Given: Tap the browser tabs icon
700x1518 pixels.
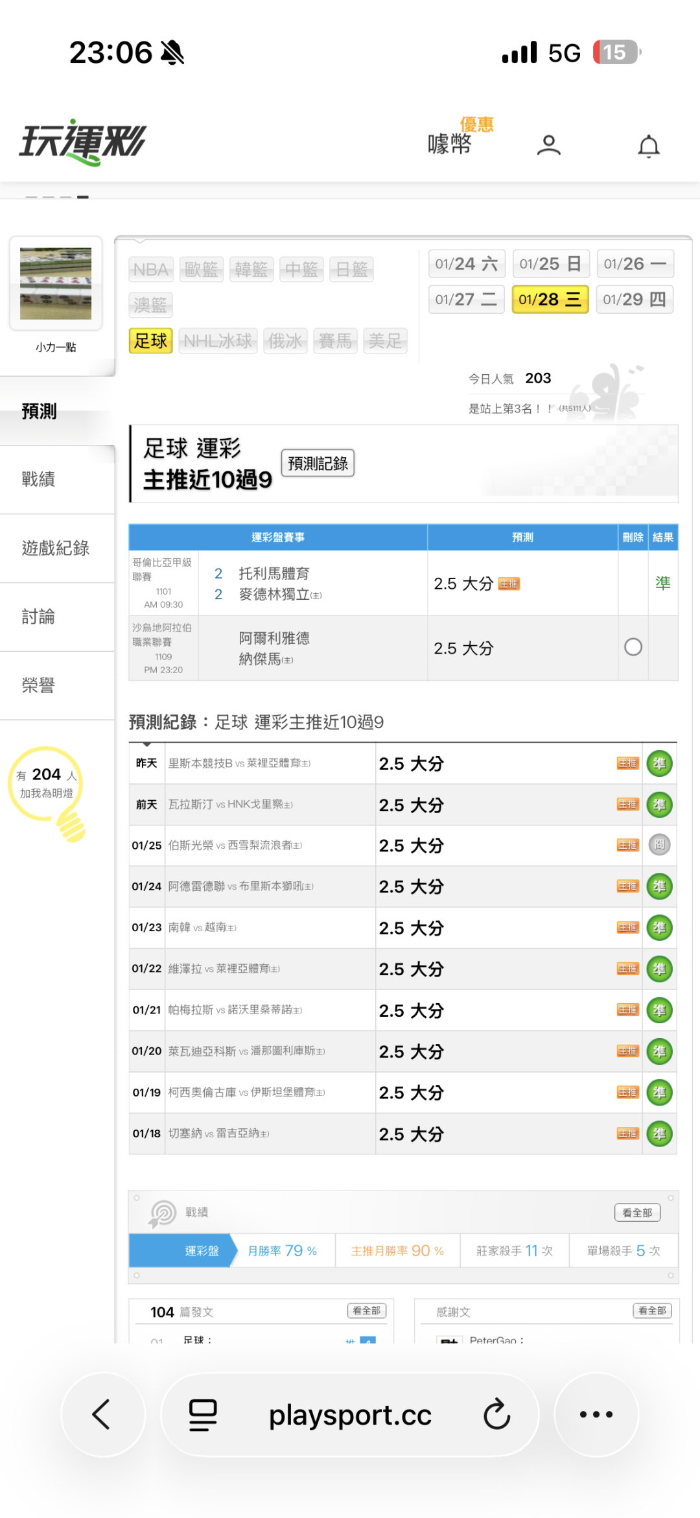Looking at the screenshot, I should pyautogui.click(x=203, y=1414).
